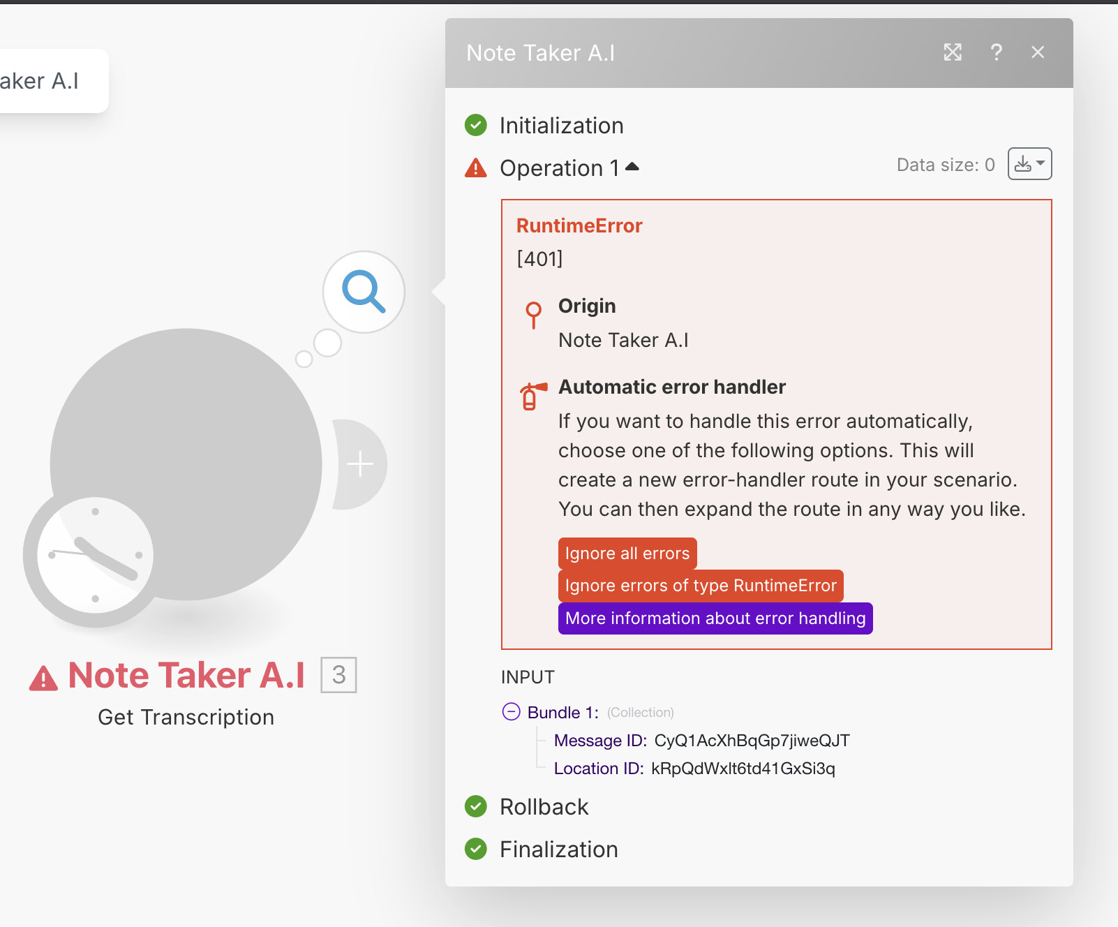Expand the Finalization step
The width and height of the screenshot is (1118, 927).
pyautogui.click(x=558, y=850)
